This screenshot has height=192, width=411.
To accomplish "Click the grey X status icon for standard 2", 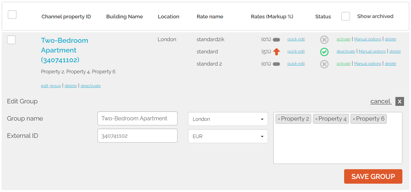I will tap(324, 64).
